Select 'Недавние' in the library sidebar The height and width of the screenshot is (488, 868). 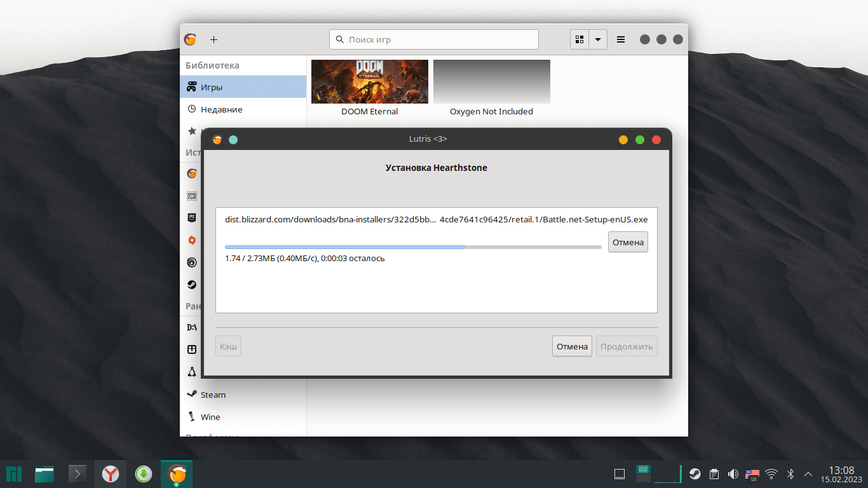pos(243,109)
